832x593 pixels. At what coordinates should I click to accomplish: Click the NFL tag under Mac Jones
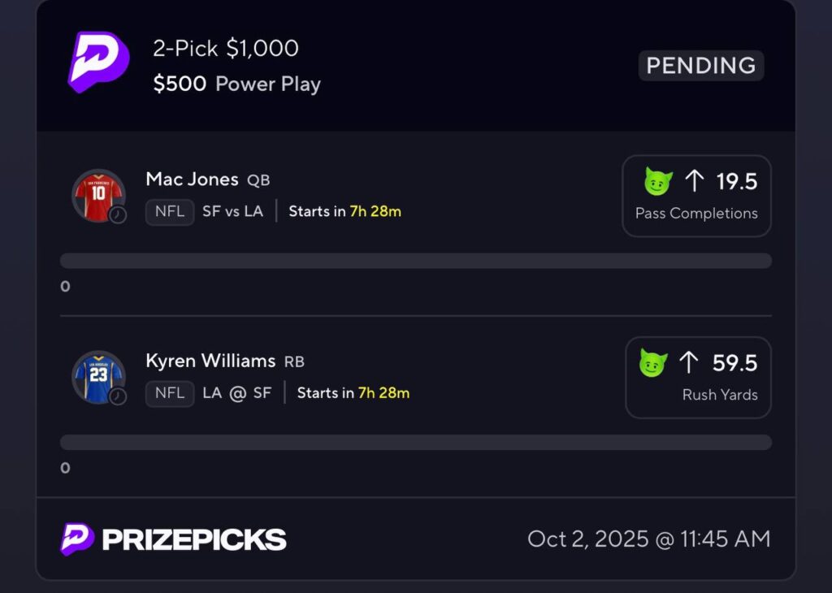pos(170,212)
